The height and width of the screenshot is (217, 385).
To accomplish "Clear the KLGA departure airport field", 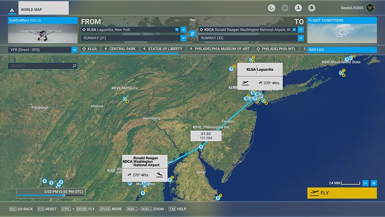I will pos(177,30).
